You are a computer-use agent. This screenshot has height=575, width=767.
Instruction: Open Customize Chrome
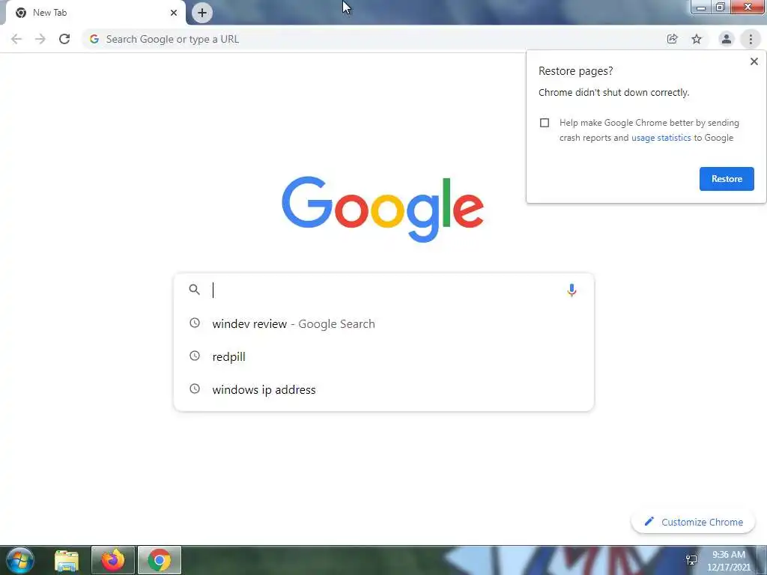click(x=693, y=522)
